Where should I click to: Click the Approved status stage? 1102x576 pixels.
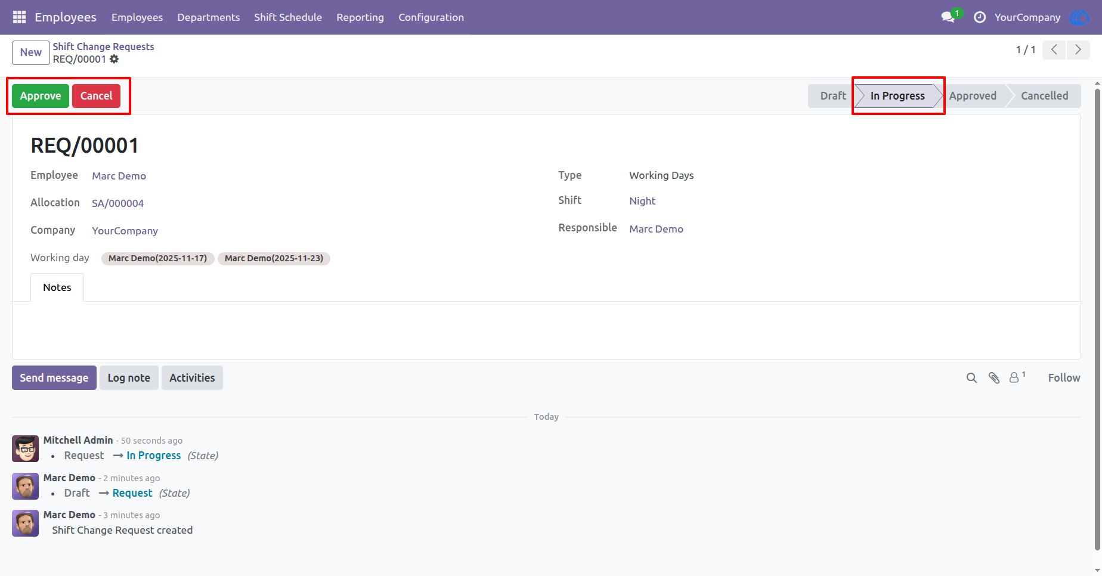[973, 96]
